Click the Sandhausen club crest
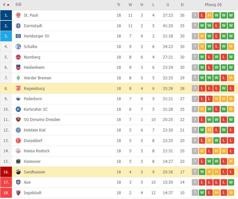 [x=18, y=172]
